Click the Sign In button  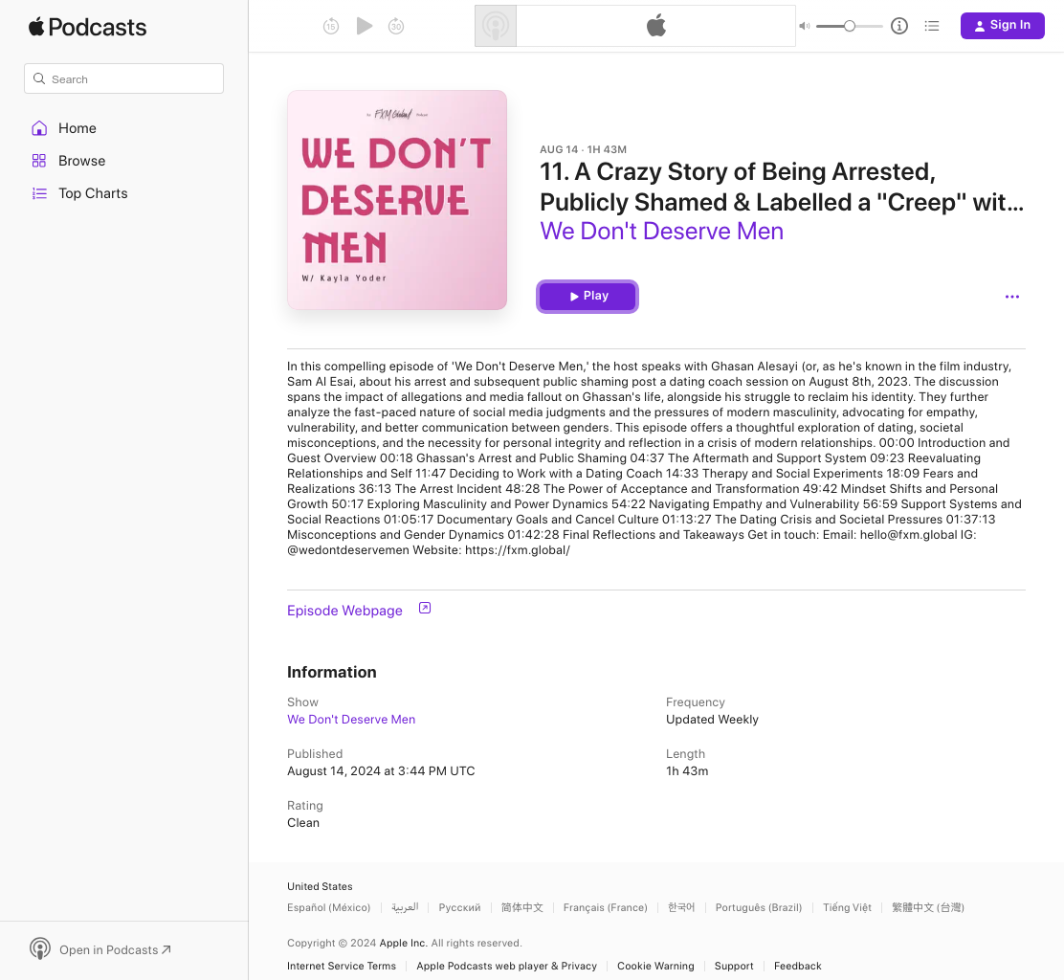pos(1002,26)
